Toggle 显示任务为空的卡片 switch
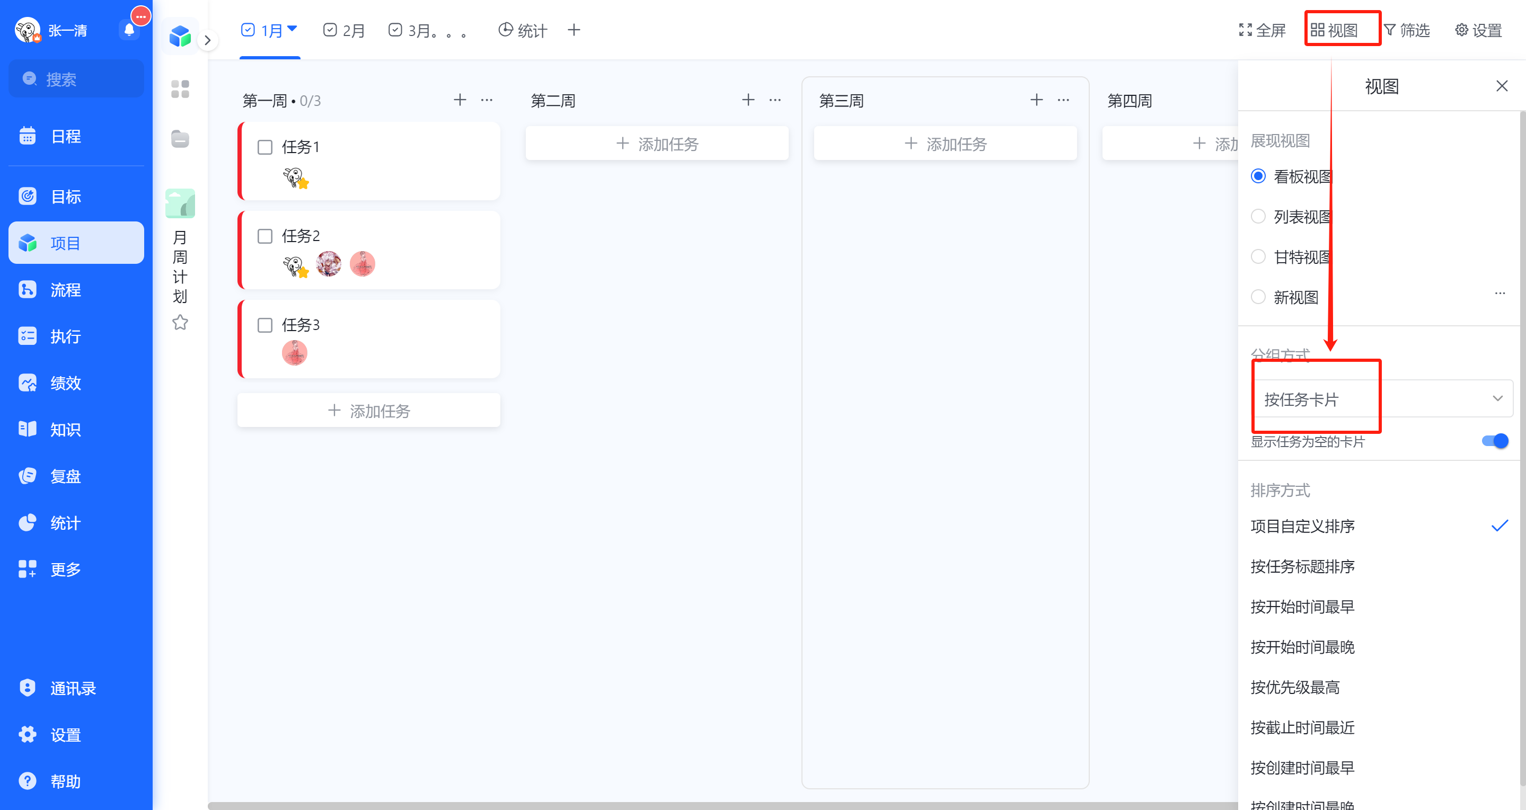The image size is (1526, 810). coord(1494,441)
